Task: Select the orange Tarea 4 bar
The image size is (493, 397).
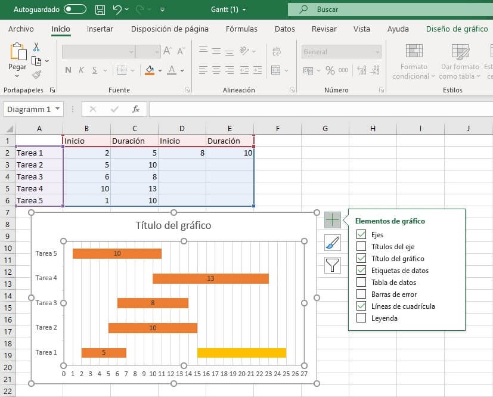Action: pyautogui.click(x=210, y=278)
